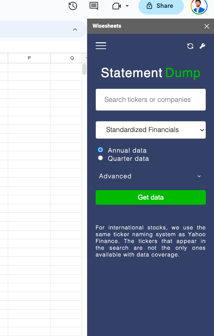Viewport: 214px width, 336px height.
Task: Select column P header
Action: pos(29,58)
